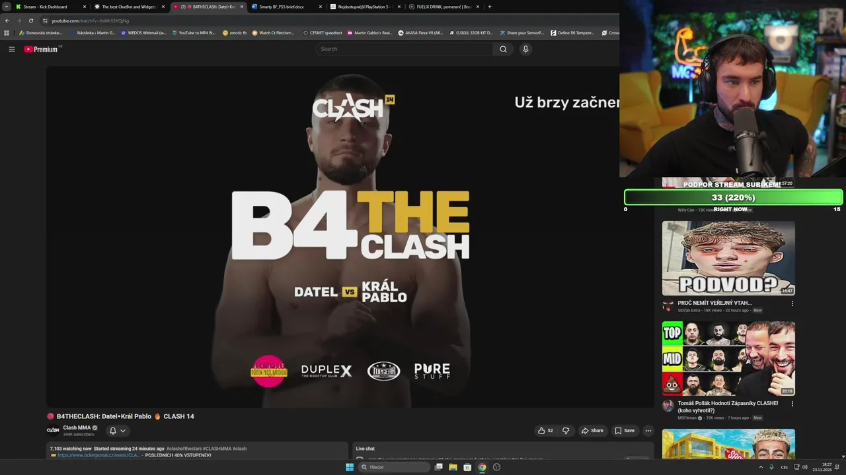Start voice search with the microphone icon
This screenshot has width=846, height=475.
[x=525, y=49]
